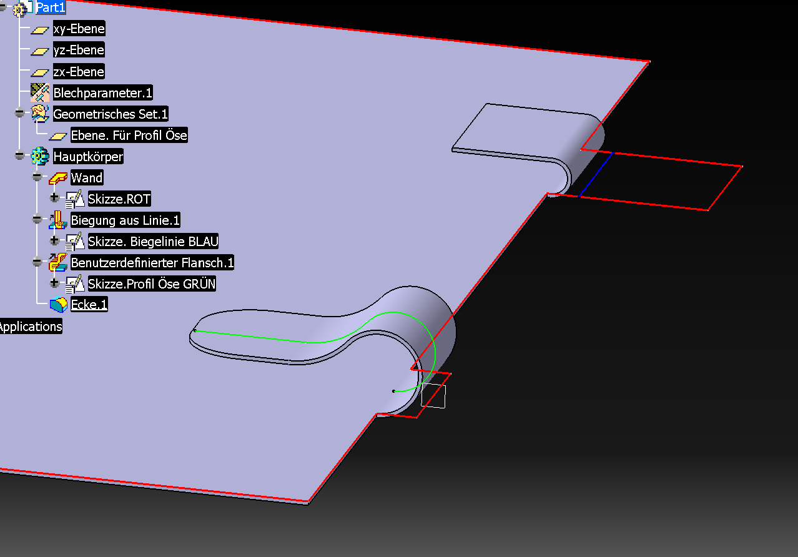
Task: Click the Wand feature icon
Action: pos(58,178)
